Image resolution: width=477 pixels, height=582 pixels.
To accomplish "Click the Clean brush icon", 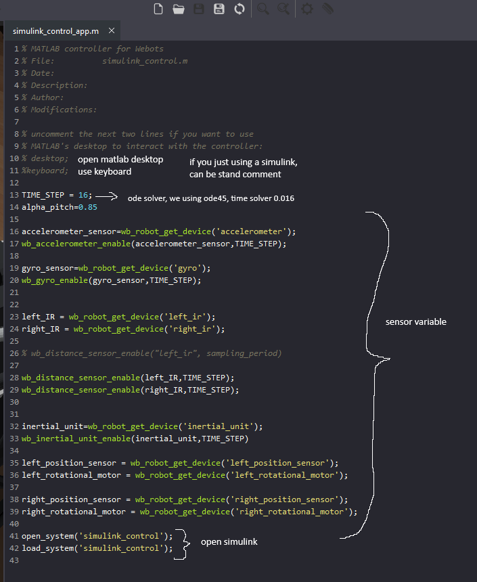I will [327, 9].
